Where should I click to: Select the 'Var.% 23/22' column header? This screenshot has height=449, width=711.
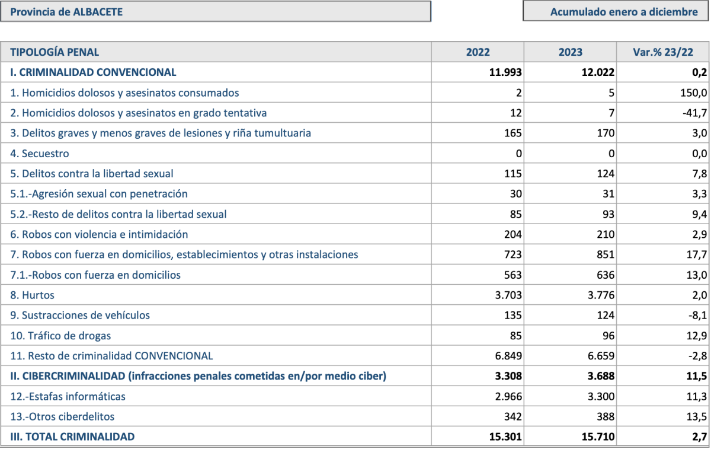662,52
